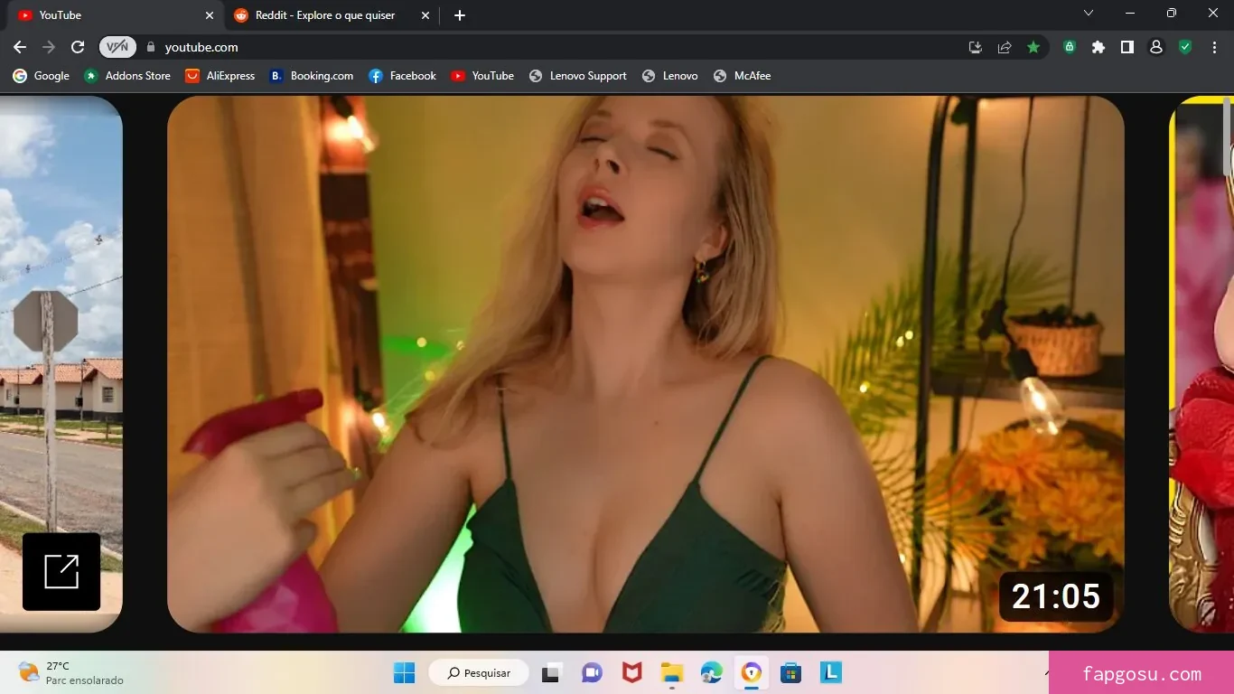This screenshot has width=1234, height=694.
Task: Expand the tab search chevron
Action: [1089, 14]
